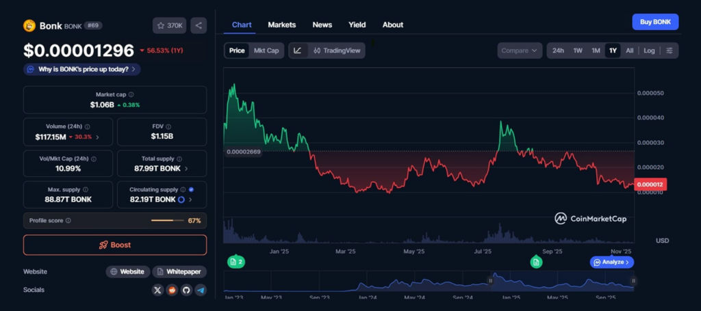This screenshot has width=701, height=311.
Task: Click the AI icon in Why is BONK's price up
Action: (x=30, y=69)
